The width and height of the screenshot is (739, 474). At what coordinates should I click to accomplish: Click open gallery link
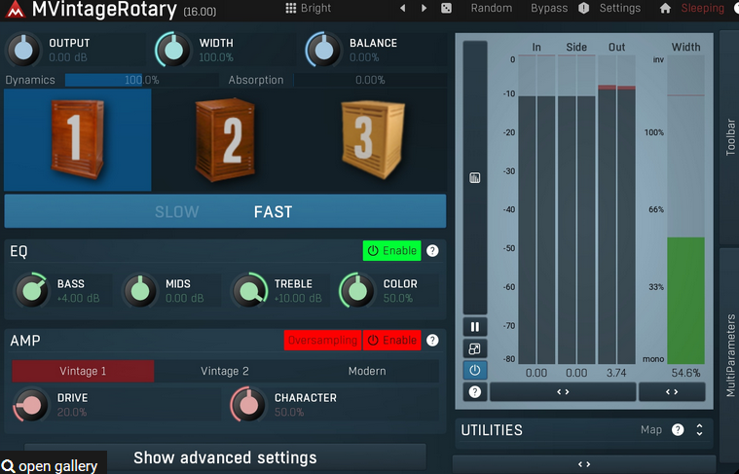(x=50, y=465)
